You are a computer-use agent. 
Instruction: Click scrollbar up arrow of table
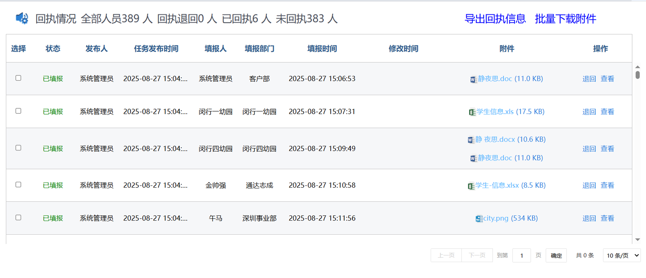click(637, 67)
